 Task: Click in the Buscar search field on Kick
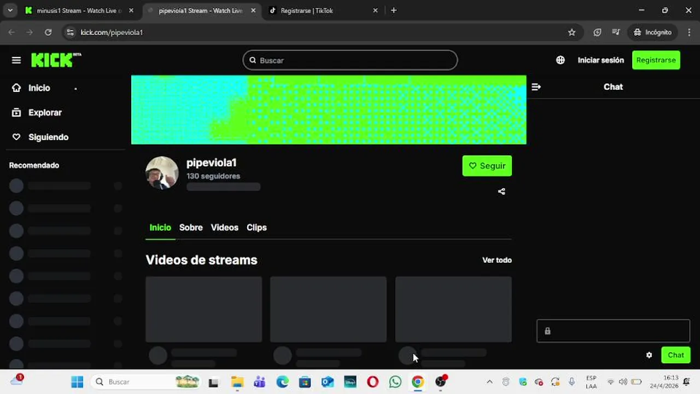pos(350,60)
